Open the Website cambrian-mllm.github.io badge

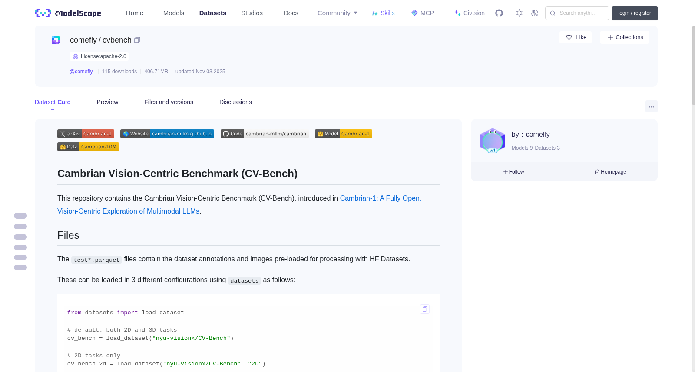coord(167,134)
